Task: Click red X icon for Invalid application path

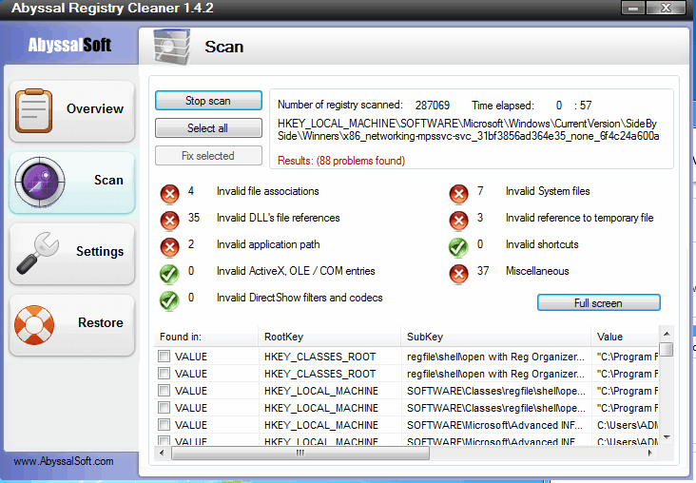Action: [x=169, y=247]
